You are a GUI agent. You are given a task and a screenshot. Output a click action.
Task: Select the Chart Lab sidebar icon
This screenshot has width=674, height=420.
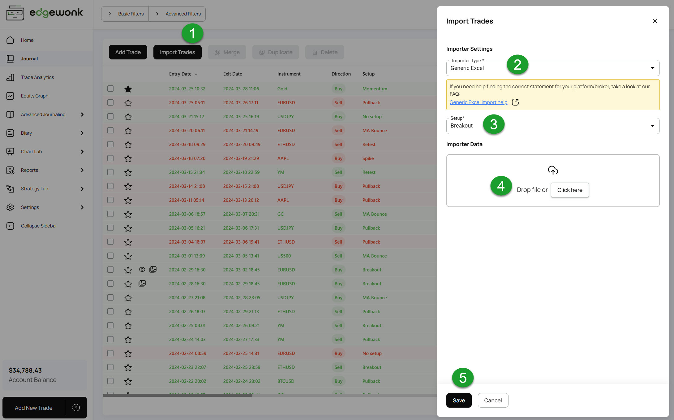pos(10,151)
